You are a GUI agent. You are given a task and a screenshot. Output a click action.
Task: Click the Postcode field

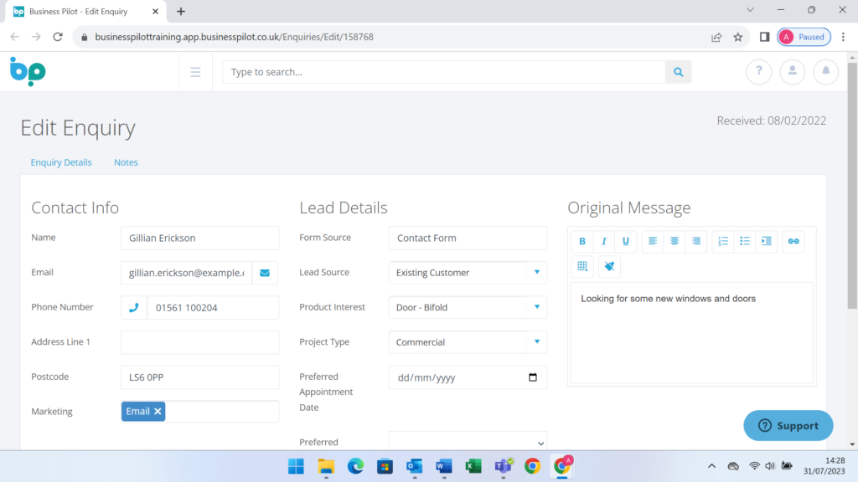(199, 377)
